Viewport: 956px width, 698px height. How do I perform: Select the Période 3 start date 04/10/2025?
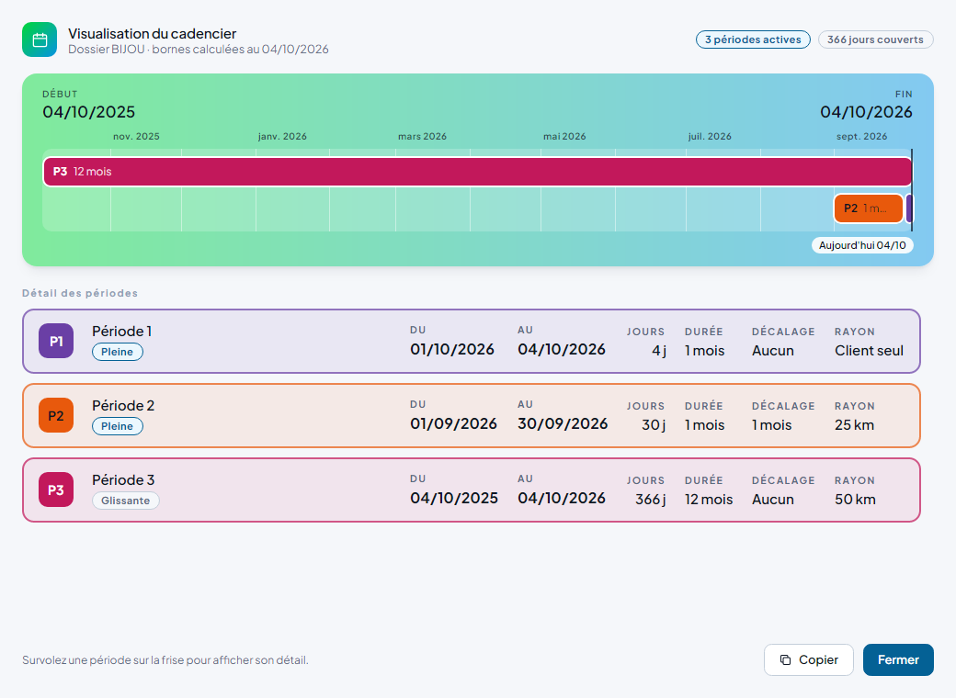(x=453, y=498)
